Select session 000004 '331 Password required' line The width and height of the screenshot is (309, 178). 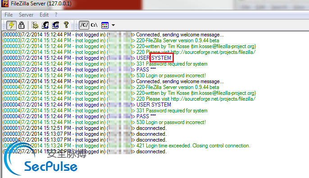click(105, 111)
